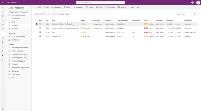
Task: Open the app launcher waffle icon
Action: (x=2, y=2)
